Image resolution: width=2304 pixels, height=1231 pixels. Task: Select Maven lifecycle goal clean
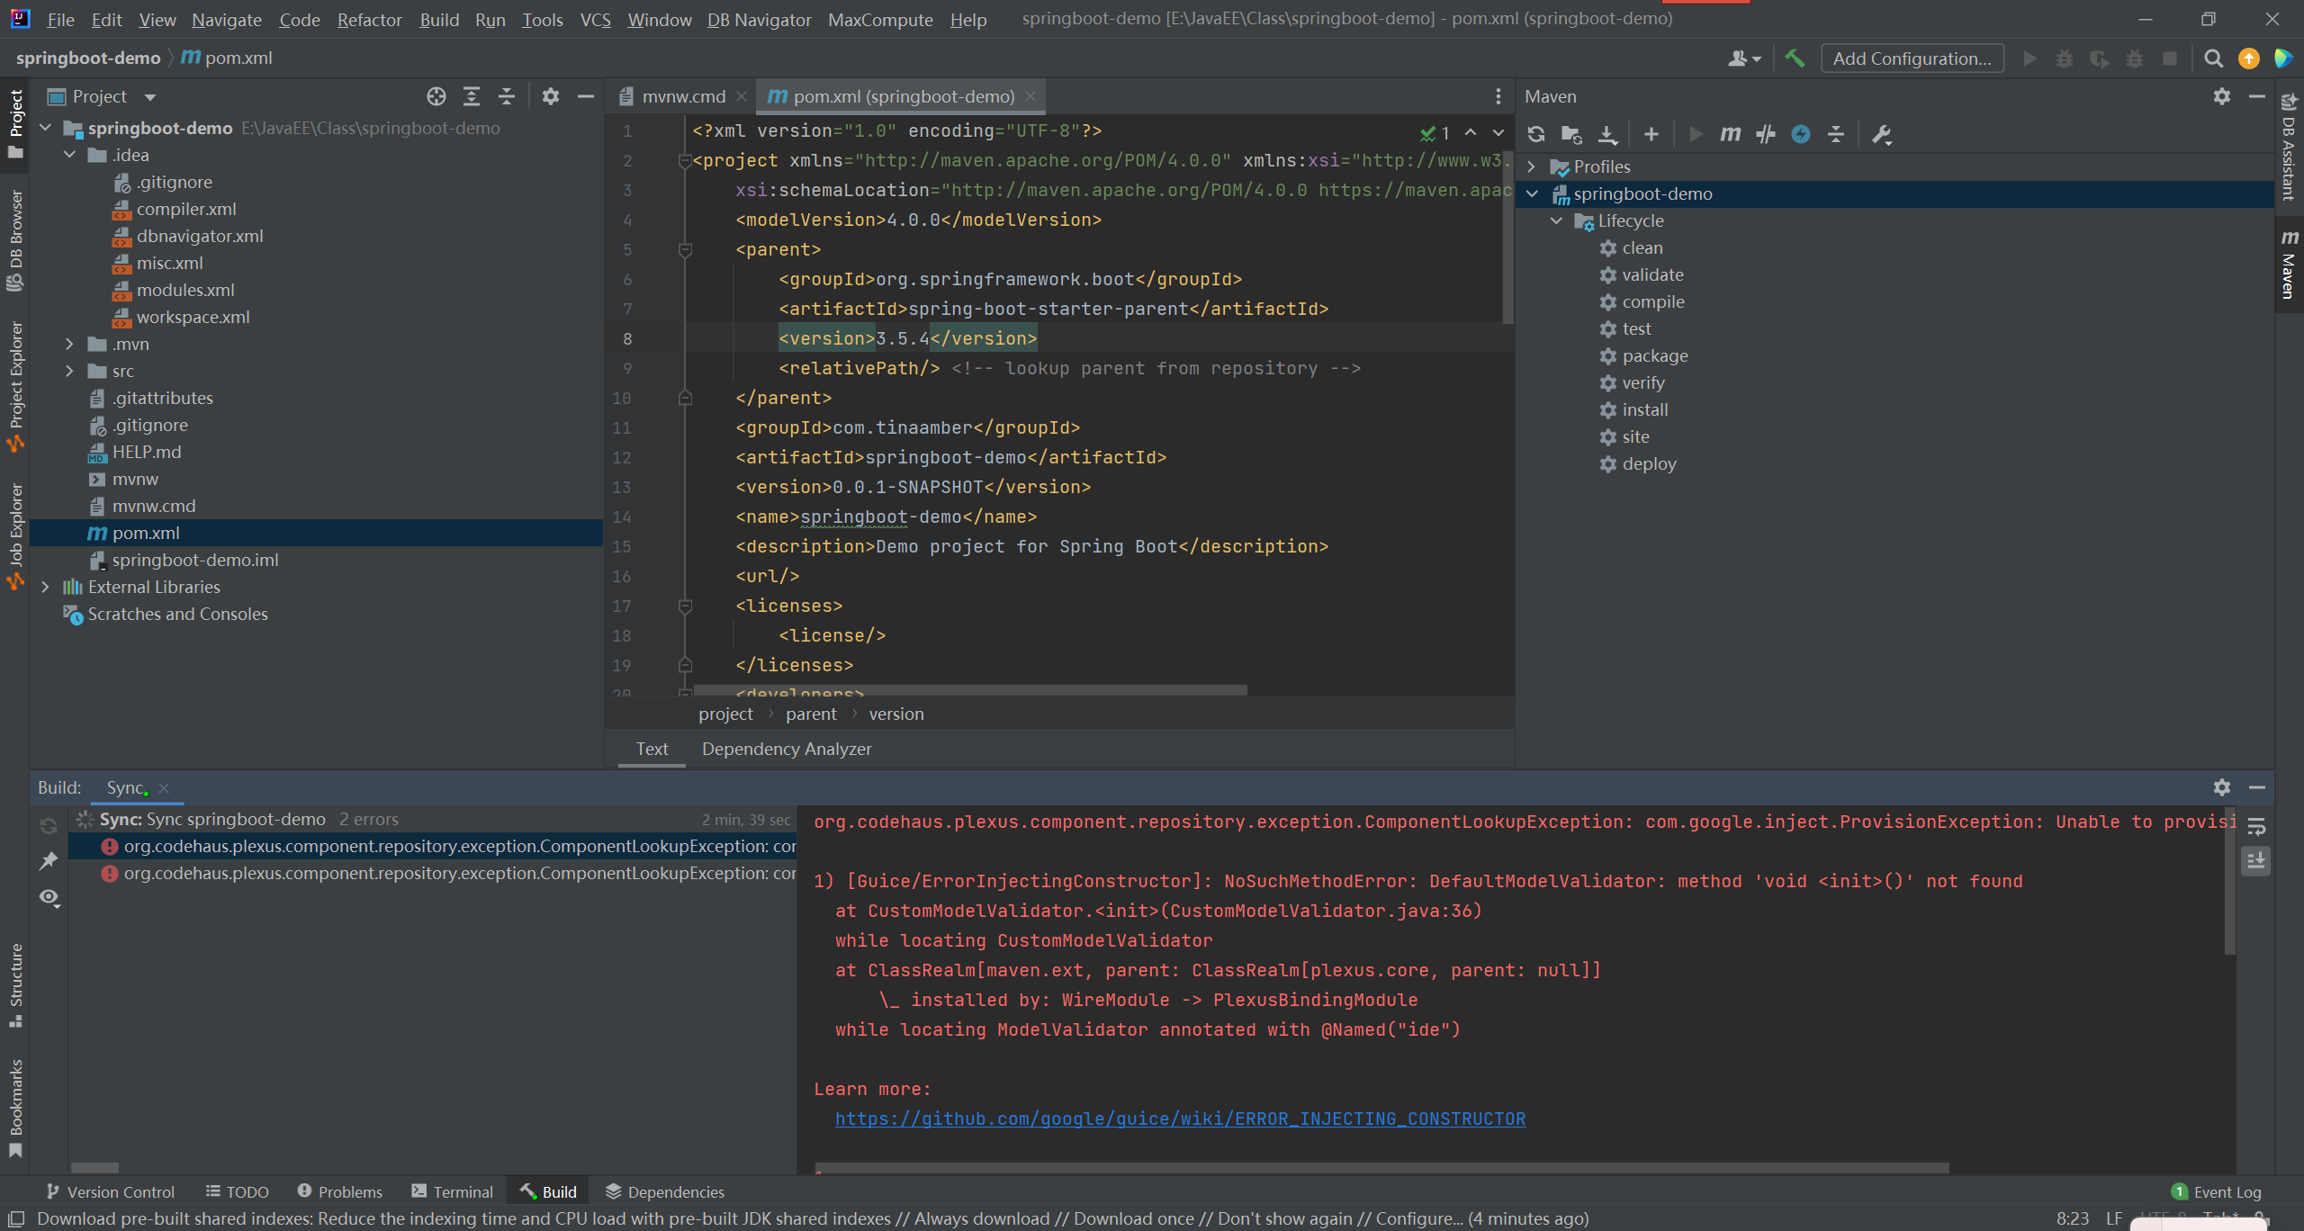[1642, 247]
